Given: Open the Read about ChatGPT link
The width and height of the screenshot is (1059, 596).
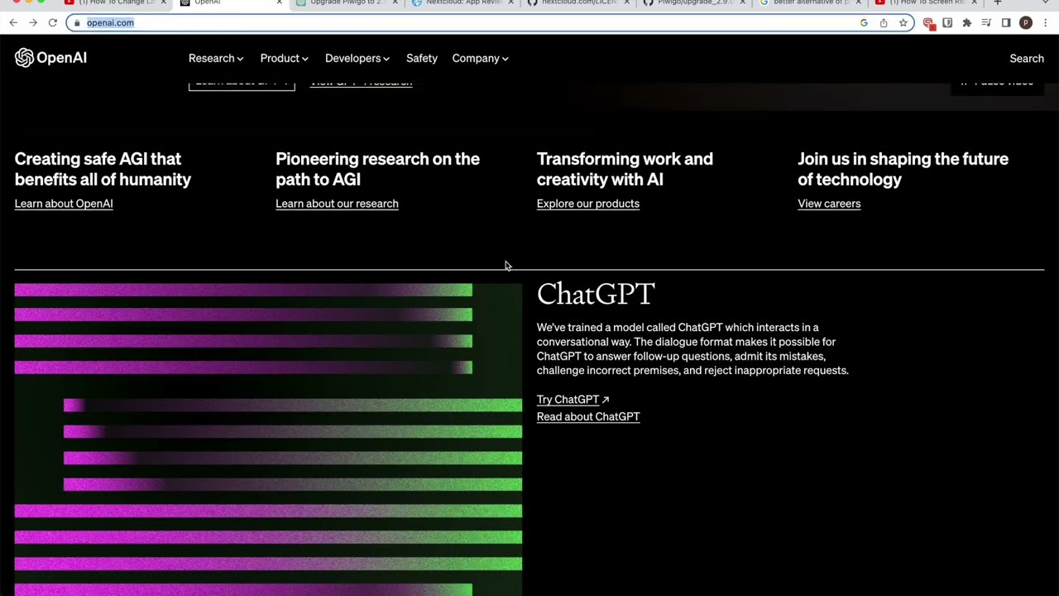Looking at the screenshot, I should (x=587, y=417).
